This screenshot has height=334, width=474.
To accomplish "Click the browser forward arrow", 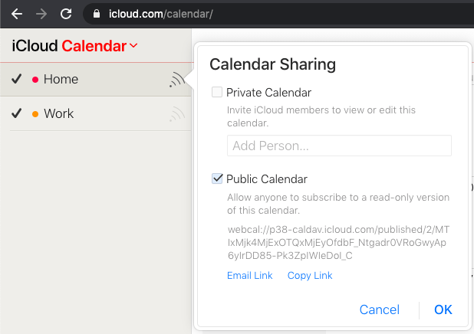I will 41,13.
